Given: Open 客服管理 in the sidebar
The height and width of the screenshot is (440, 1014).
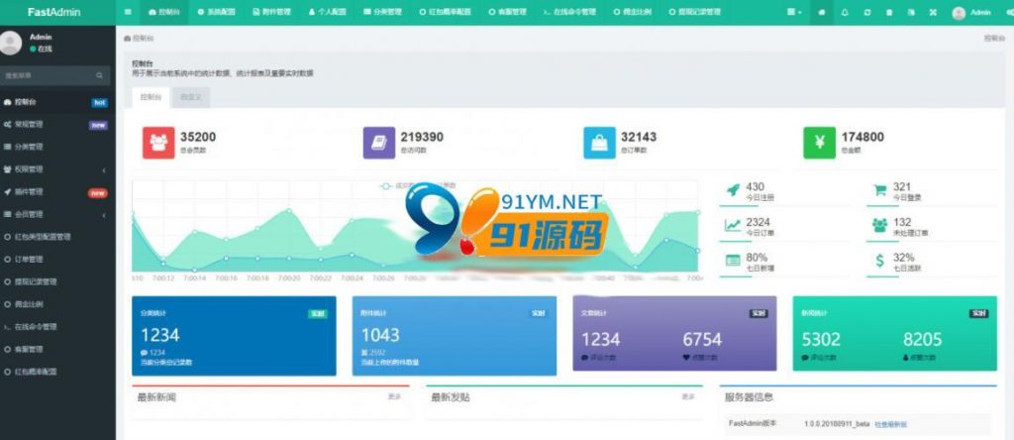Looking at the screenshot, I should [57, 350].
